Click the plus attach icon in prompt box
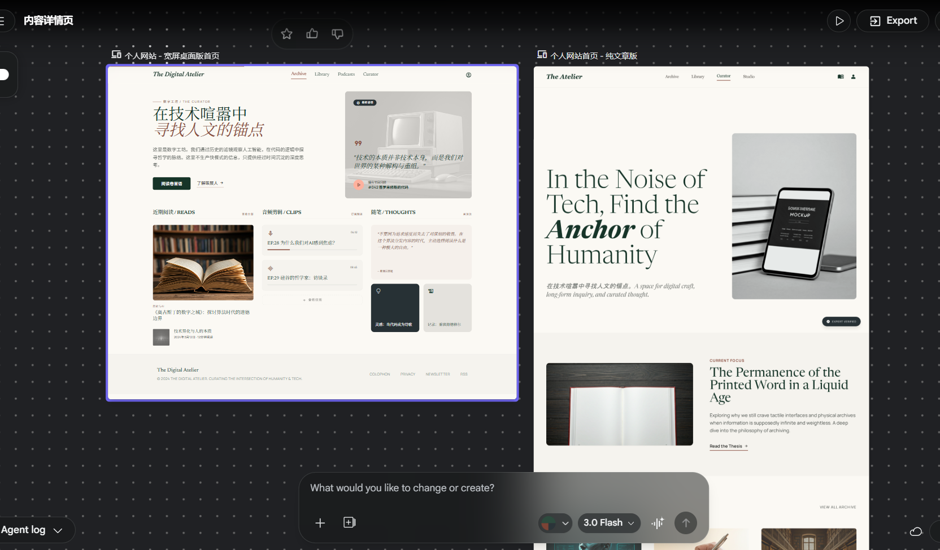This screenshot has width=940, height=550. pos(320,523)
